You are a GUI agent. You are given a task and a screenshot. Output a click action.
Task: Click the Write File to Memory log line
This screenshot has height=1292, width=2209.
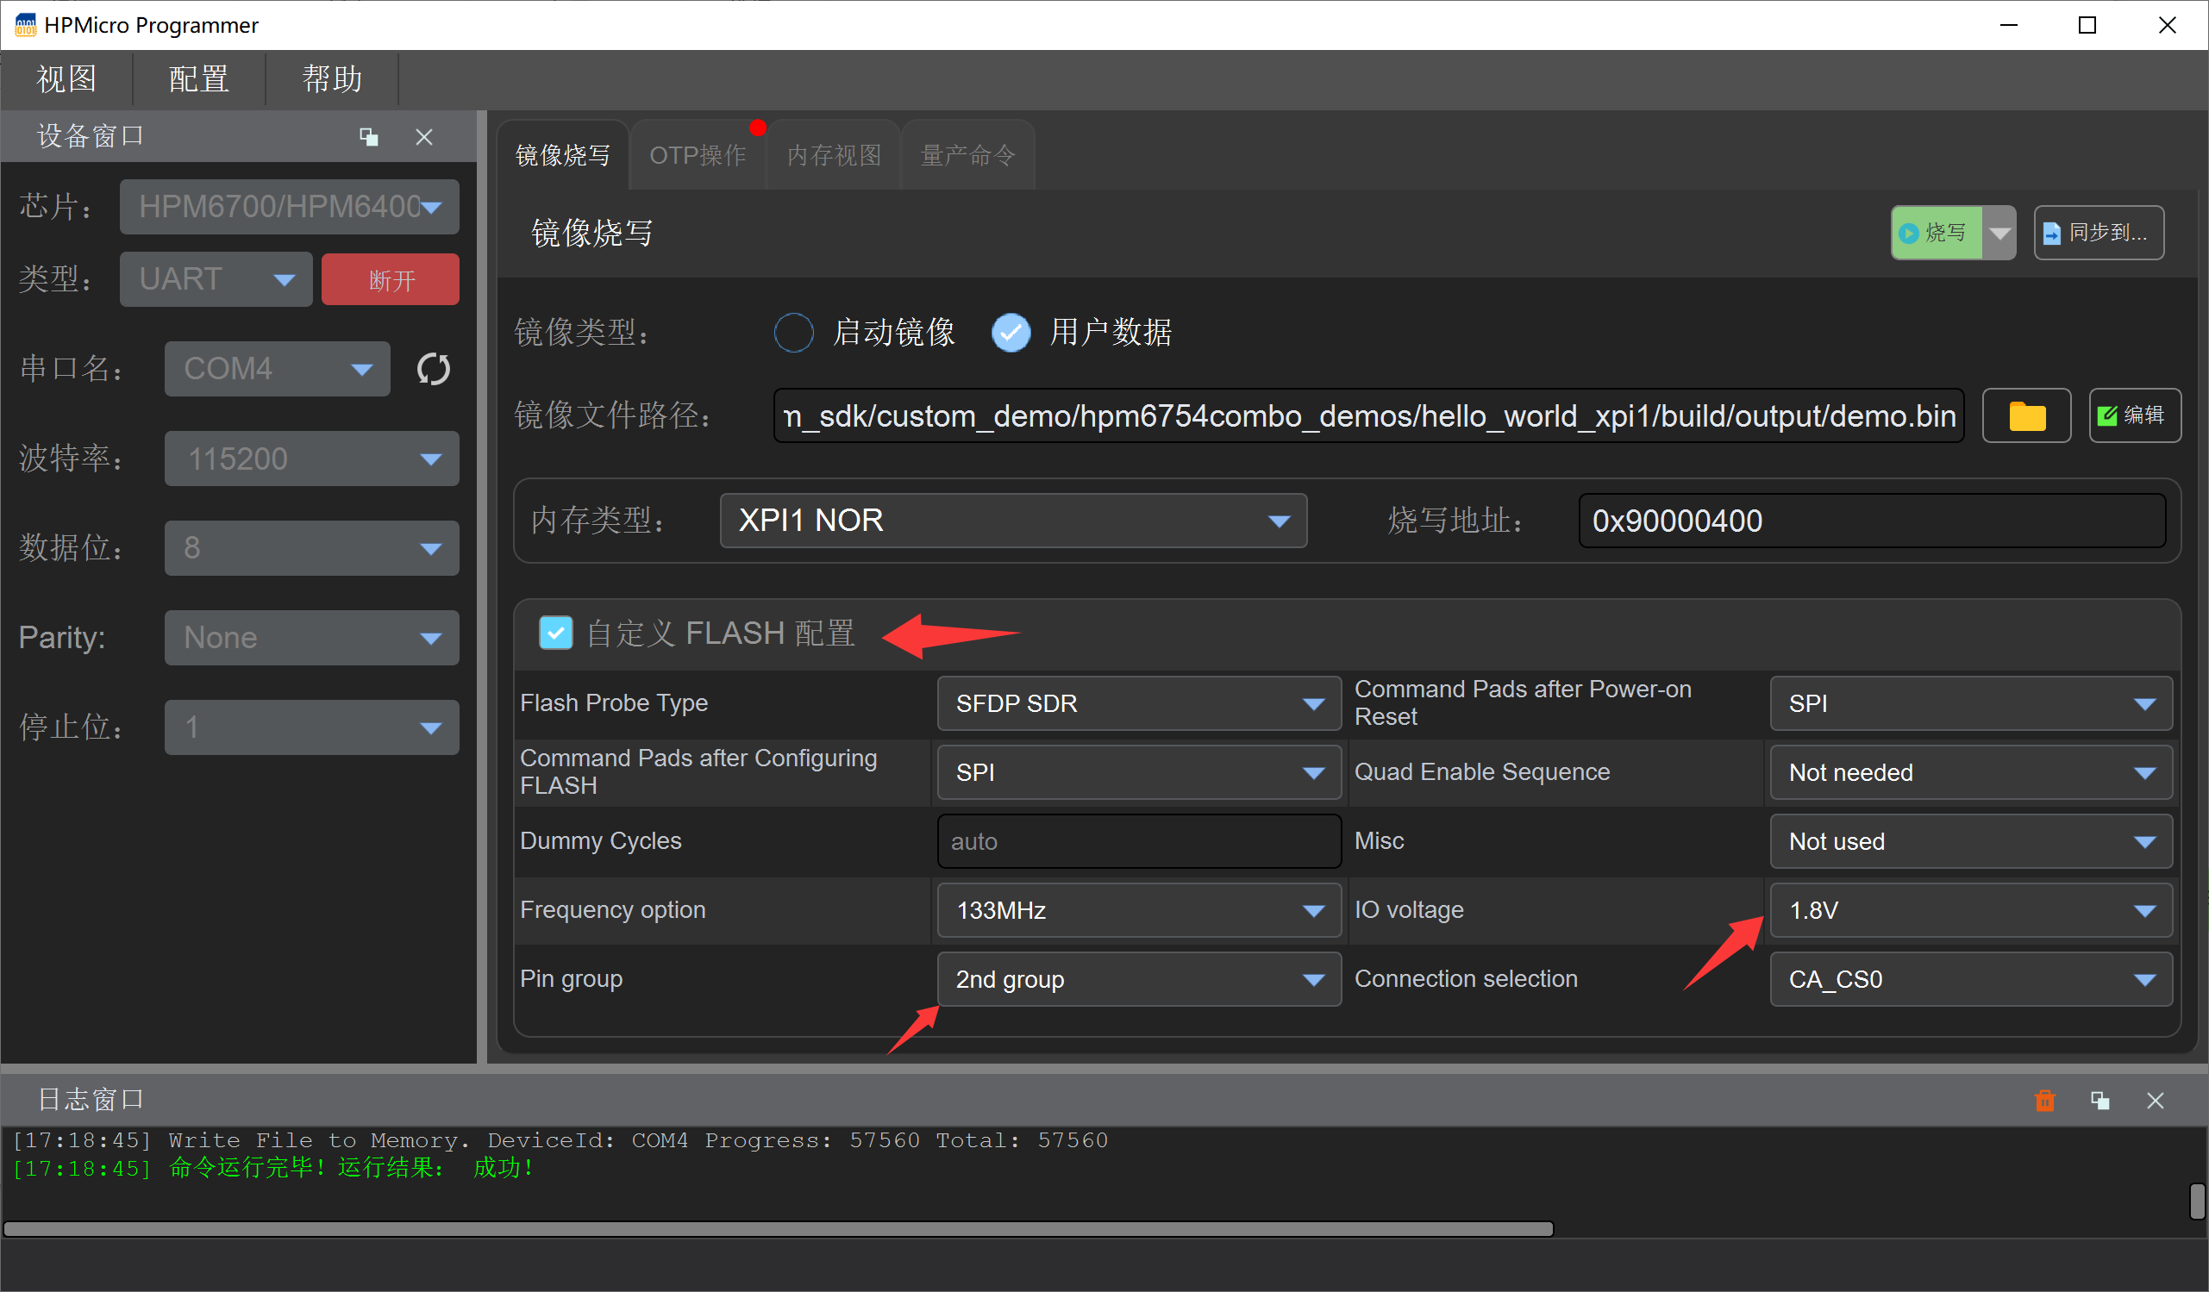(x=560, y=1140)
